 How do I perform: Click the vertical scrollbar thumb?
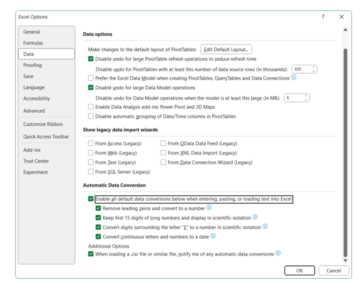click(x=345, y=153)
